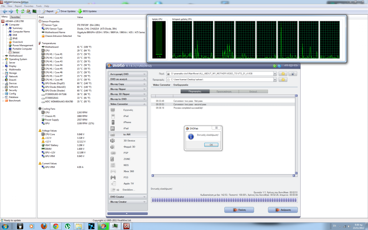The width and height of the screenshot is (368, 230).
Task: Click OK in the DVDFab completion dialog
Action: [x=211, y=145]
